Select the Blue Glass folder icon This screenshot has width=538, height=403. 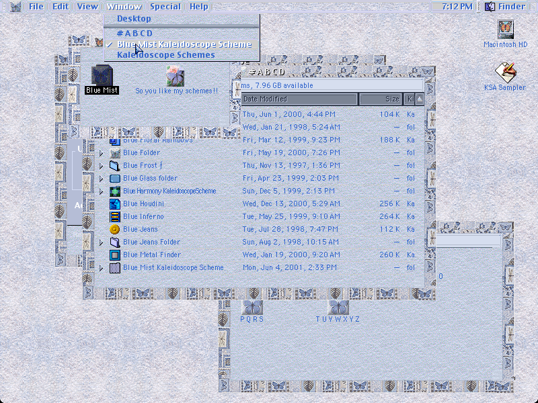(x=115, y=178)
